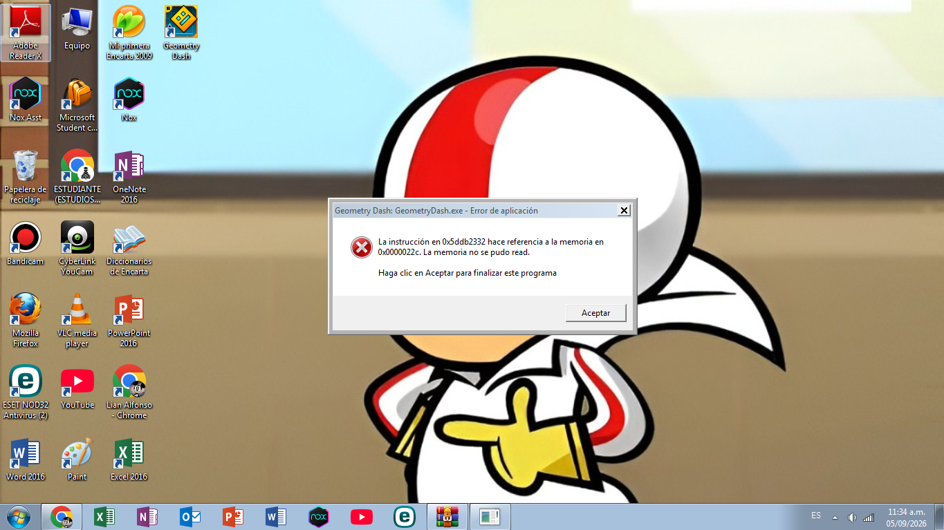The image size is (944, 530).
Task: Open Nox from the taskbar
Action: point(319,517)
